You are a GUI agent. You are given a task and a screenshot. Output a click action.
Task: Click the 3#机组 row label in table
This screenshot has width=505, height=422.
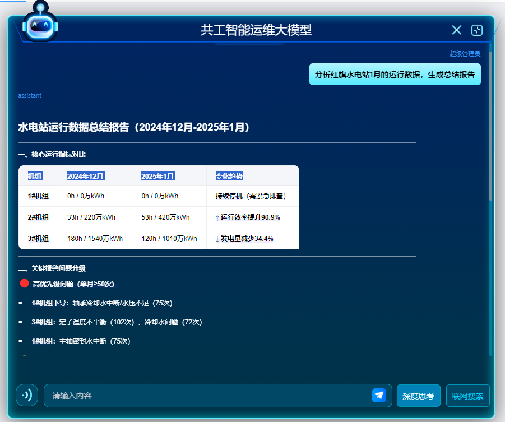[x=38, y=239]
